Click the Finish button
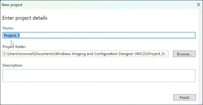Screen dimensions: 203x105 pyautogui.click(x=185, y=97)
